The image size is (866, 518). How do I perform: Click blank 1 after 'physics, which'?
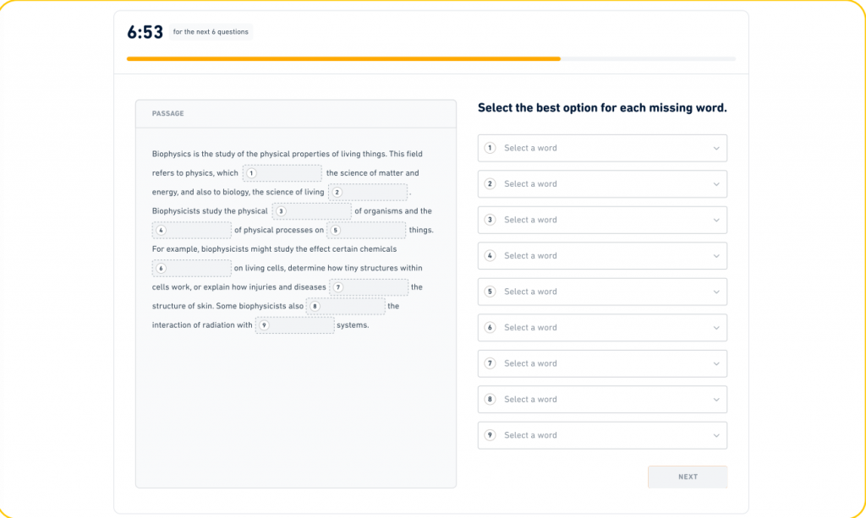pos(282,173)
